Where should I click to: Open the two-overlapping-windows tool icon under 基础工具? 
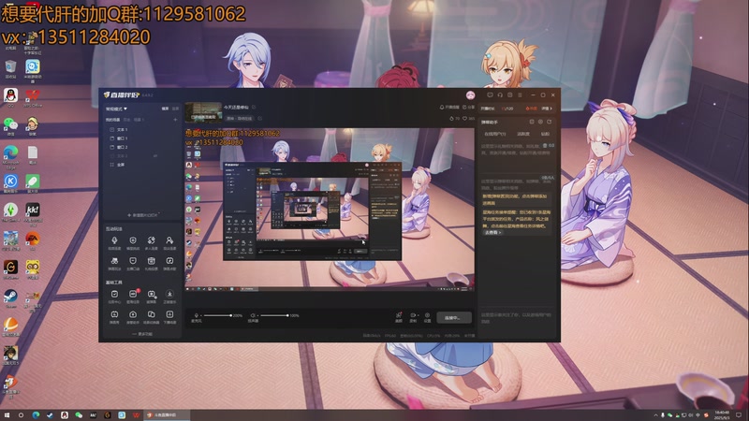(151, 316)
